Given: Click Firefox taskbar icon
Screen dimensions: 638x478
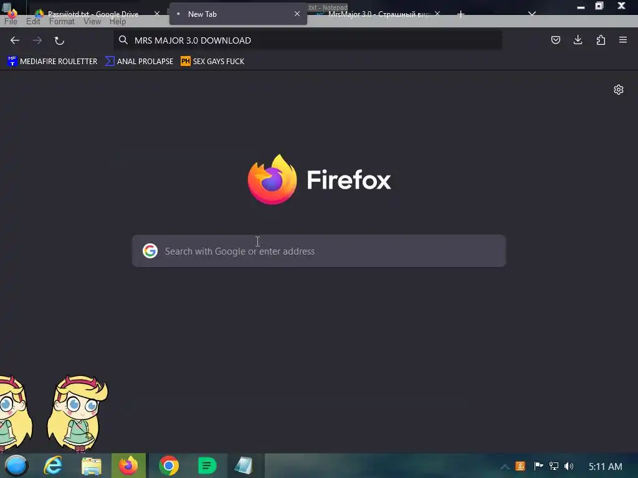Looking at the screenshot, I should tap(128, 466).
